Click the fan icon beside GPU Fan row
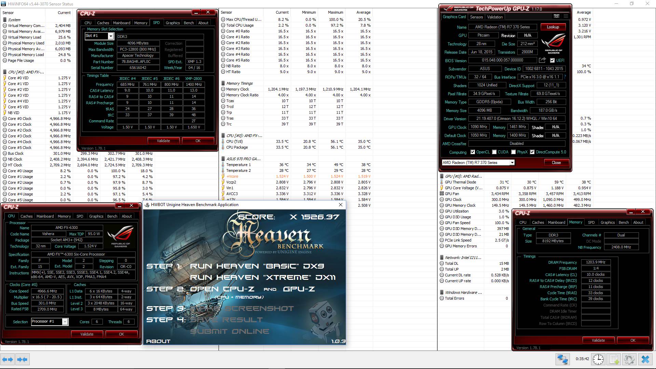The width and height of the screenshot is (656, 369). (442, 194)
